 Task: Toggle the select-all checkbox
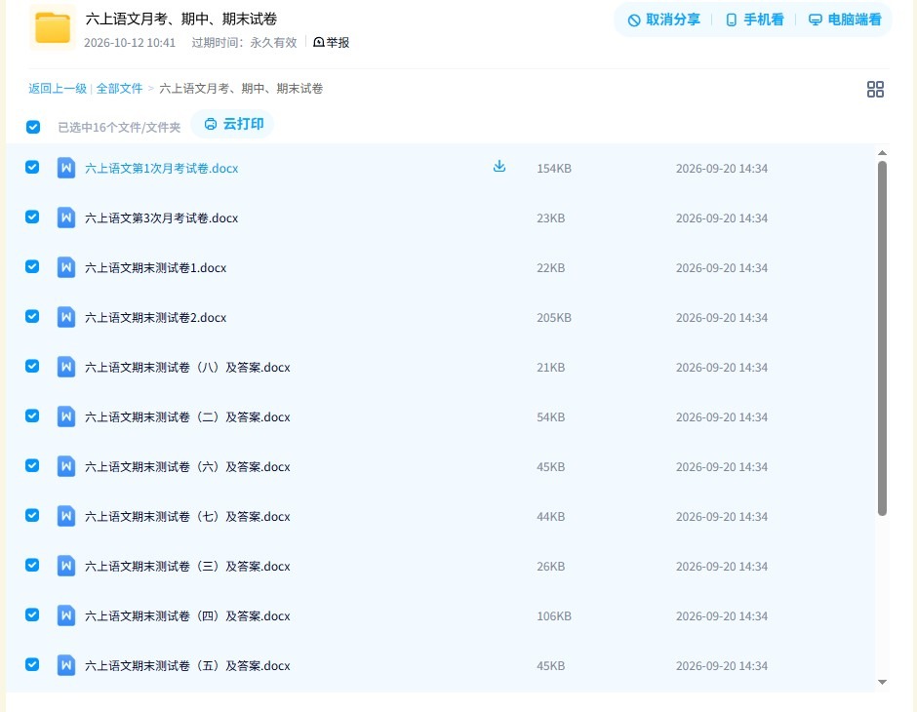click(33, 127)
